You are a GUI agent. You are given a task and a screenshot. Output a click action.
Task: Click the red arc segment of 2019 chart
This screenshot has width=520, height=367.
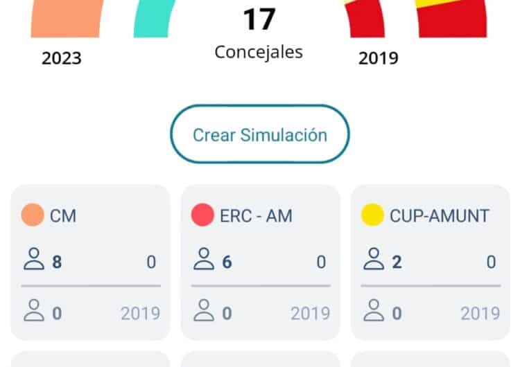click(x=365, y=21)
